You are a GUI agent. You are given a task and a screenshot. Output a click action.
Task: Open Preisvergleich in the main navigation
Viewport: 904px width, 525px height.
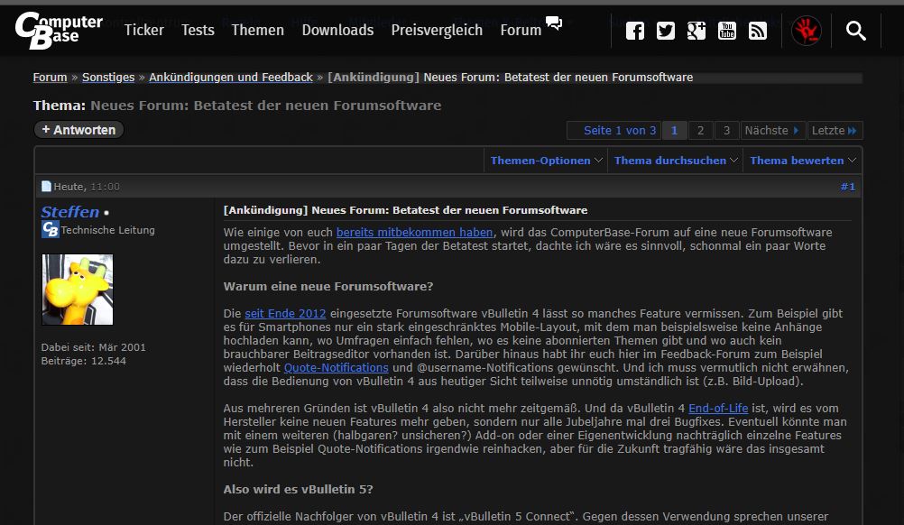click(437, 30)
